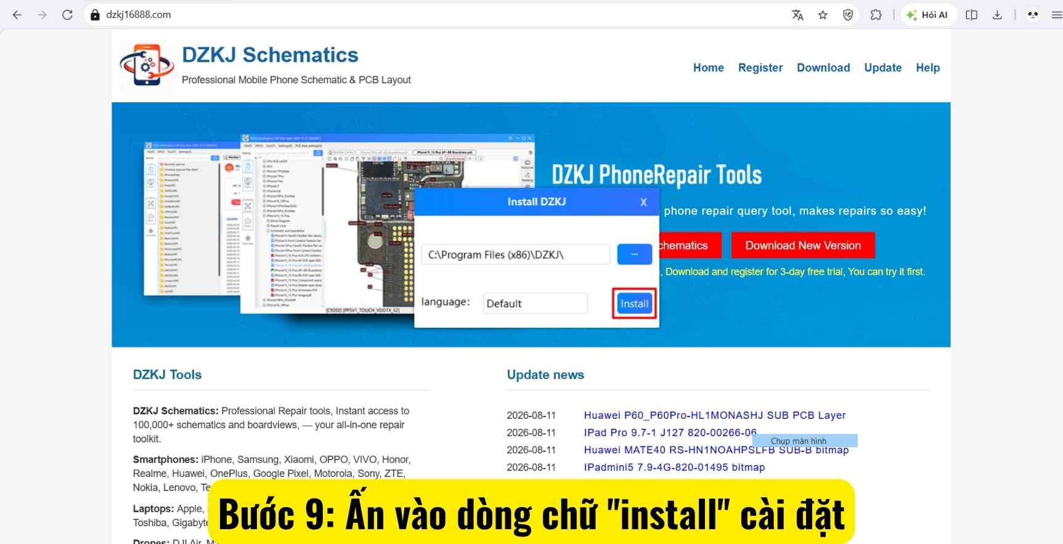Viewport: 1063px width, 544px height.
Task: Click the DZKJ Schematics site title
Action: (270, 55)
